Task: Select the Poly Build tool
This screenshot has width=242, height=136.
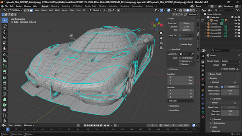Action: tap(5, 99)
